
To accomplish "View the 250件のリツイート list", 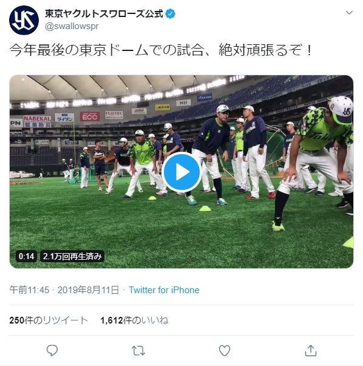I will [49, 320].
